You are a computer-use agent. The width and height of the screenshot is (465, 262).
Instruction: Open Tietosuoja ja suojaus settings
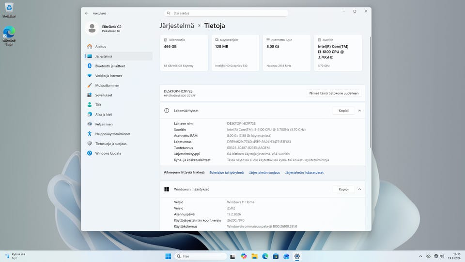[110, 144]
